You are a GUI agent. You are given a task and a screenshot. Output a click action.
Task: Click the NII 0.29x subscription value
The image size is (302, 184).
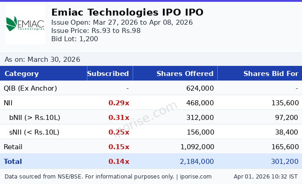(x=119, y=103)
